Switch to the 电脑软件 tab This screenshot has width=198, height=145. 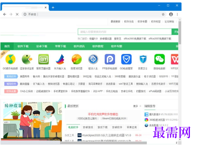coord(73,127)
